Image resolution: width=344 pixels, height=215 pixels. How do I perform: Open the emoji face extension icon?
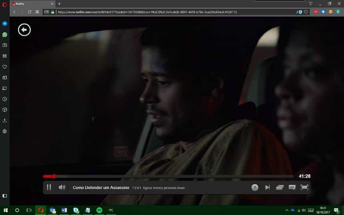coord(331,12)
